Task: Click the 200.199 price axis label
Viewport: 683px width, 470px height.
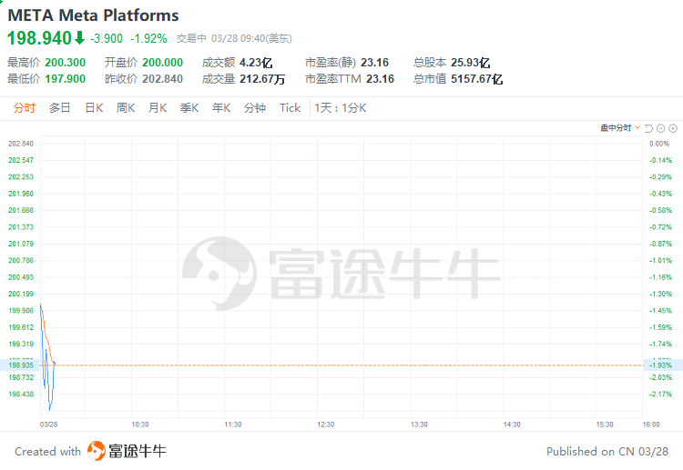Action: (x=21, y=294)
